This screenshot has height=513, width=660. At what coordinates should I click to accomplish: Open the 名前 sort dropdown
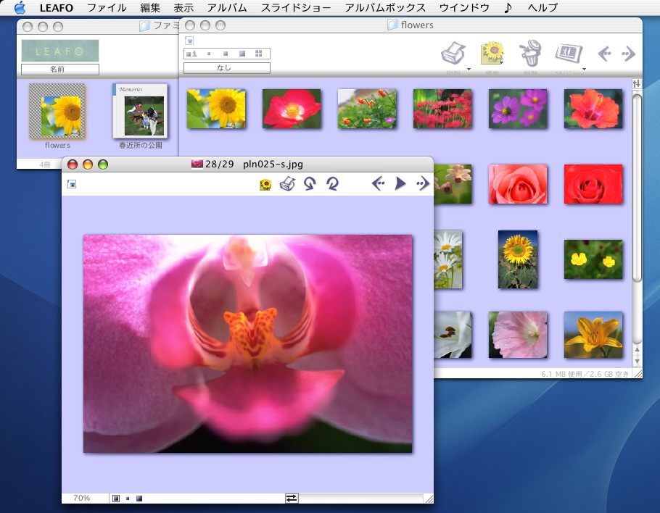(59, 70)
